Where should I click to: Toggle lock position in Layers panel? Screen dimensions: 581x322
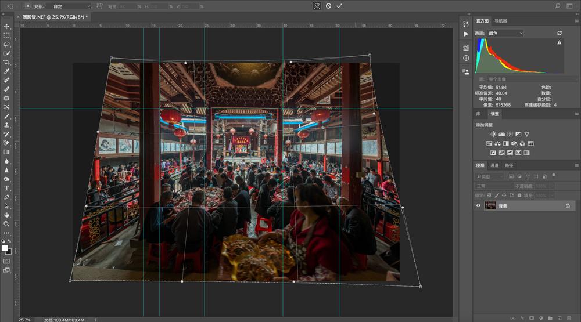coord(504,195)
